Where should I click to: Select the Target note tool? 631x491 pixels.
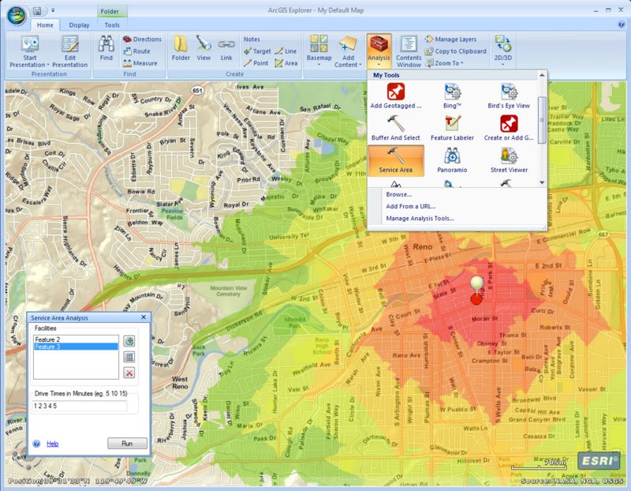(x=257, y=51)
